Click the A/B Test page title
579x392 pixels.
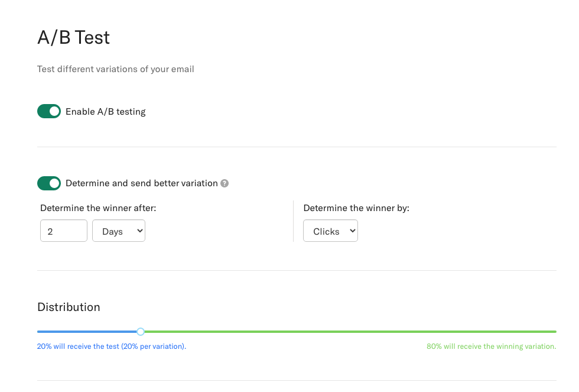click(73, 37)
